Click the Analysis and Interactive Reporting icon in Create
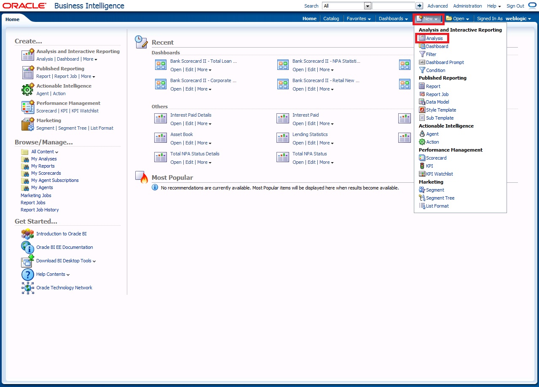 coord(28,55)
